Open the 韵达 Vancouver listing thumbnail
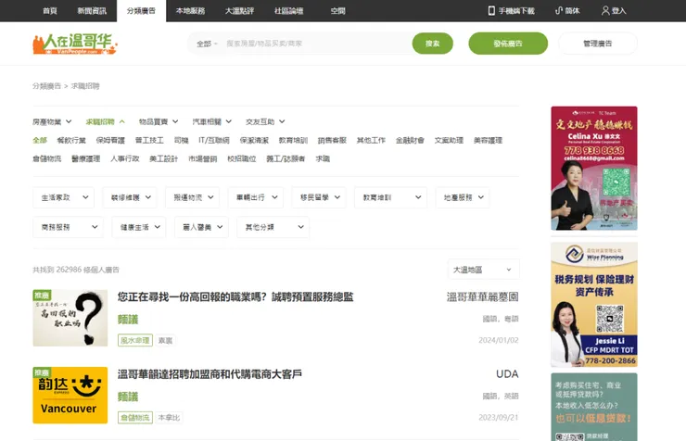Viewport: 686px width, 441px height. (70, 395)
